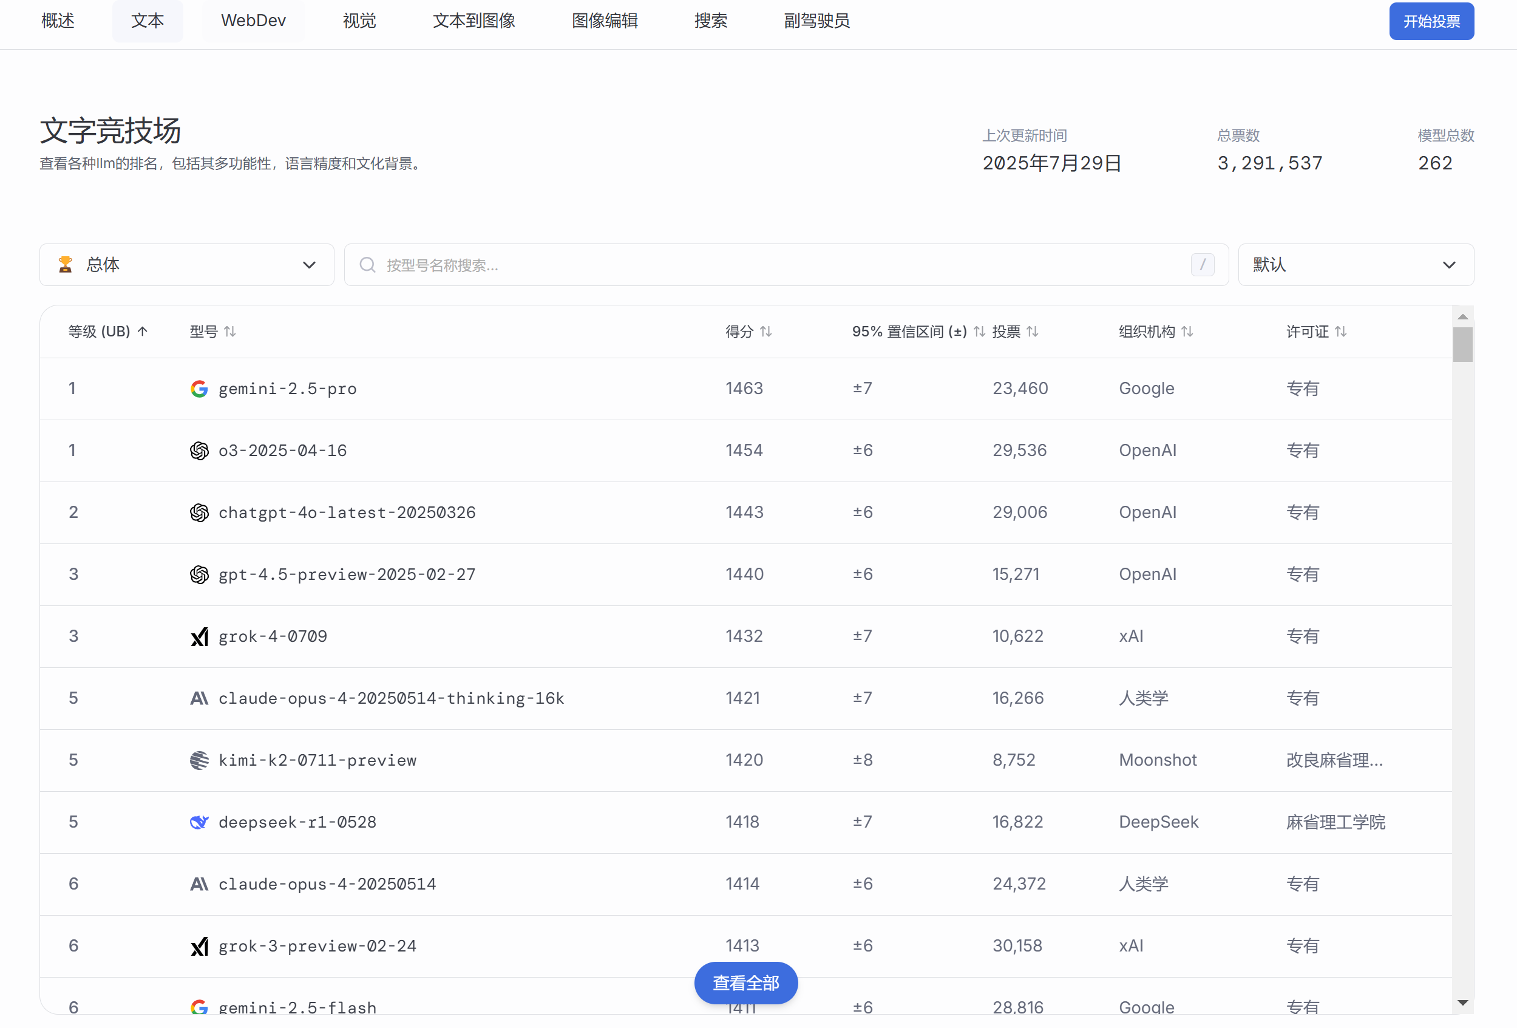The height and width of the screenshot is (1028, 1517).
Task: Click the trophy icon in 总体 selector
Action: pos(66,265)
